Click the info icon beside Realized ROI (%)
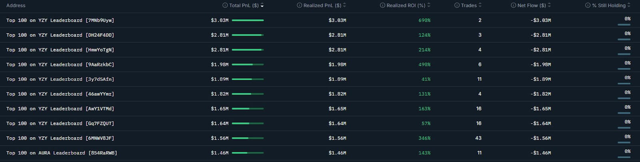 tap(382, 6)
